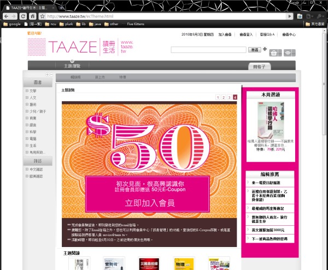Click the 搜尋 search button
Viewport: 328px width, 270px height.
click(255, 50)
